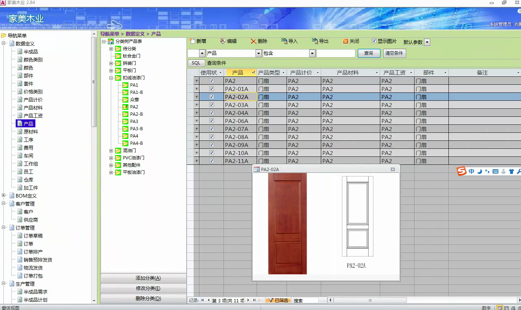Expand the PA2-08A row subdatasheet
The width and height of the screenshot is (521, 310).
click(x=197, y=137)
